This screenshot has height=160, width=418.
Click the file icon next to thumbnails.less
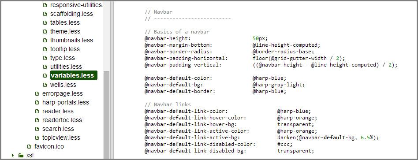[x=45, y=40]
